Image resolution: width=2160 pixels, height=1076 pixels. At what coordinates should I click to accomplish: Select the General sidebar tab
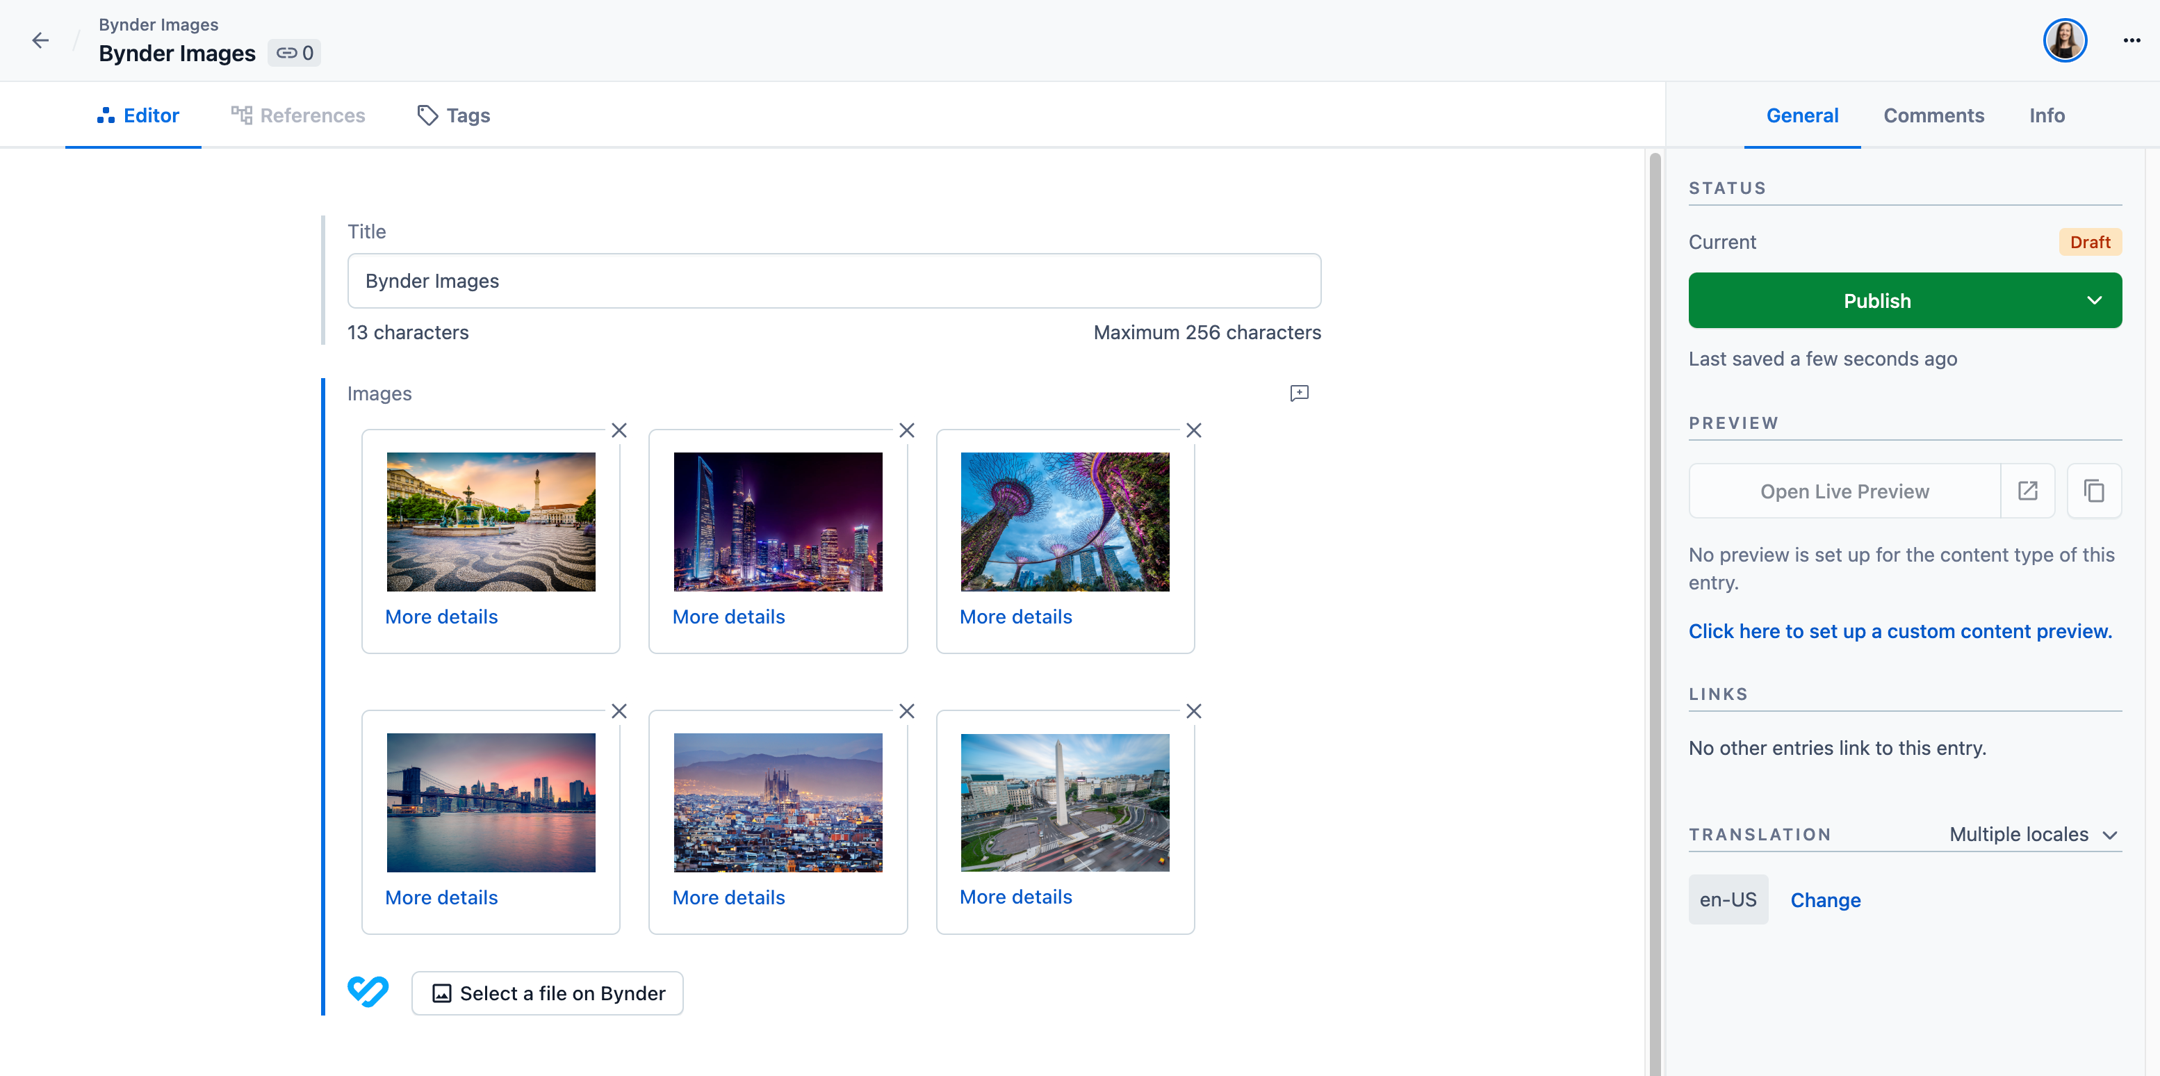(1802, 116)
